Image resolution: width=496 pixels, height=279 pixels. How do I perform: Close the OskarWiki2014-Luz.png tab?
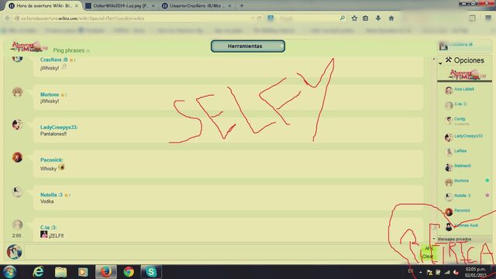coord(153,6)
